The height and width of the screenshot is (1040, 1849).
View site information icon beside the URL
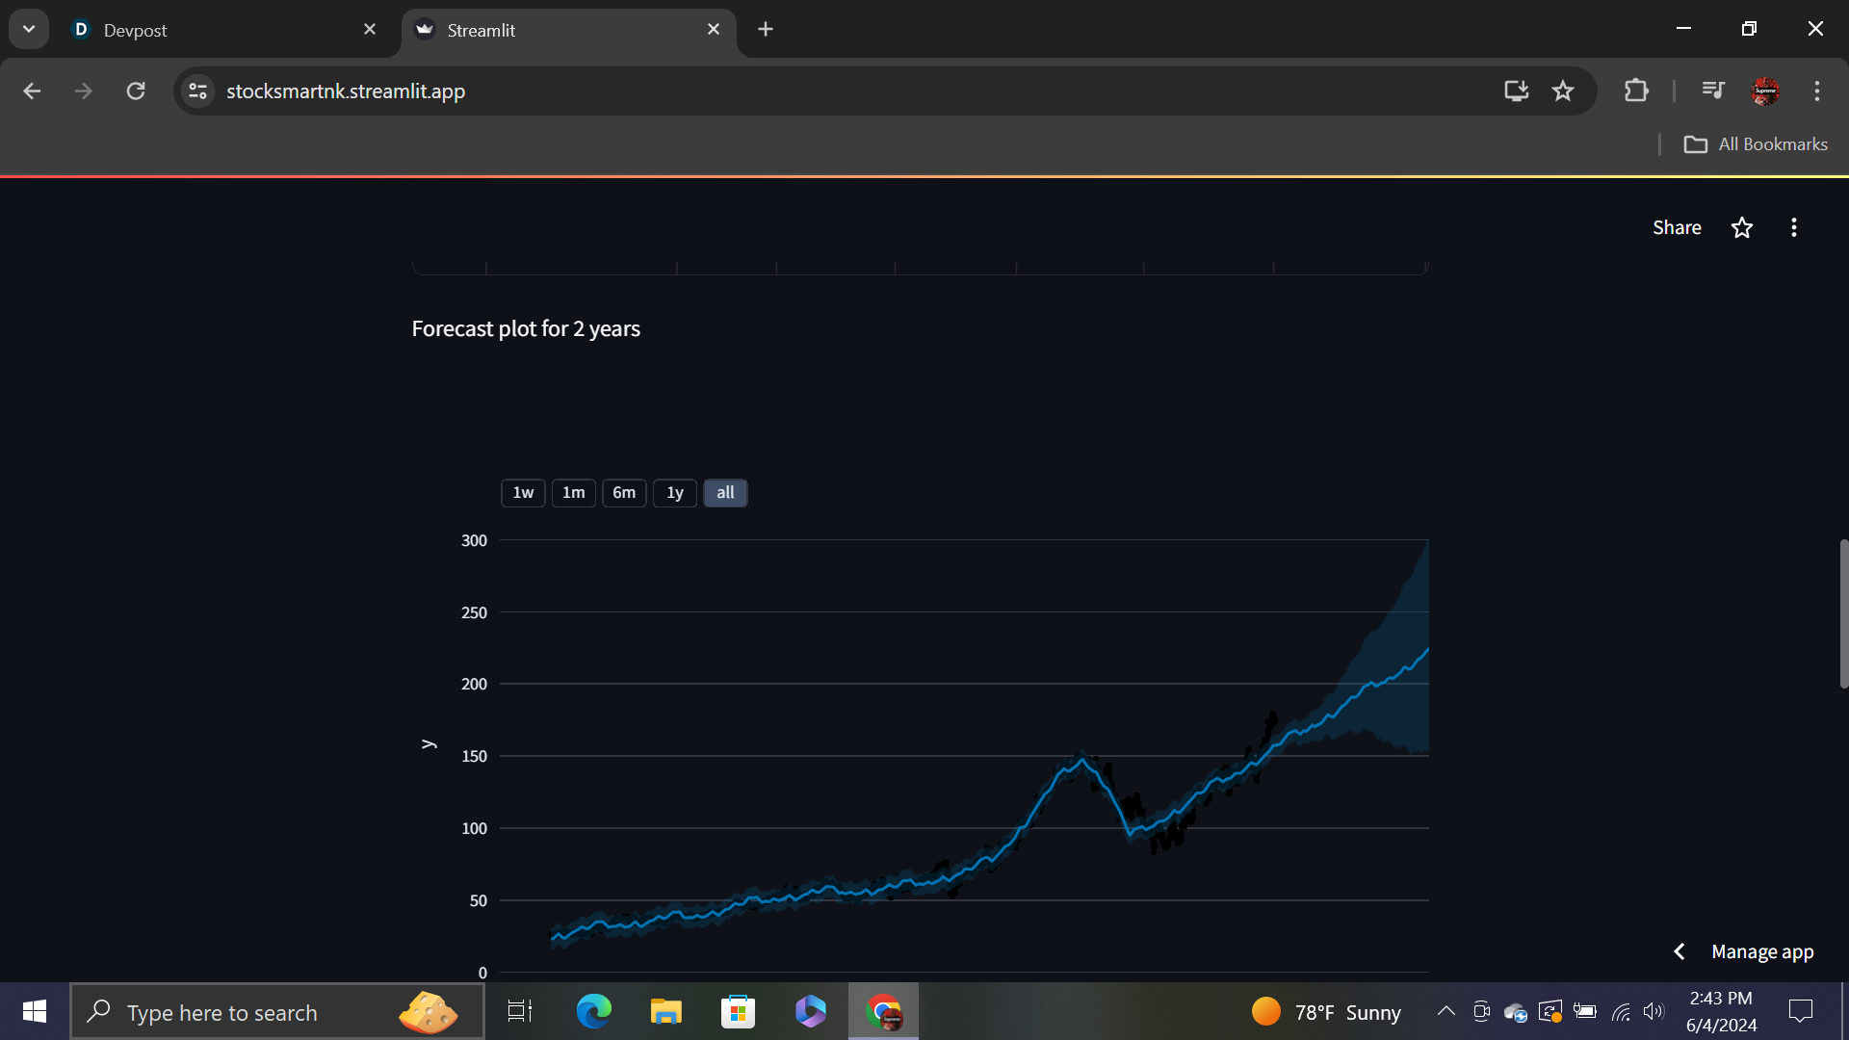pyautogui.click(x=198, y=91)
